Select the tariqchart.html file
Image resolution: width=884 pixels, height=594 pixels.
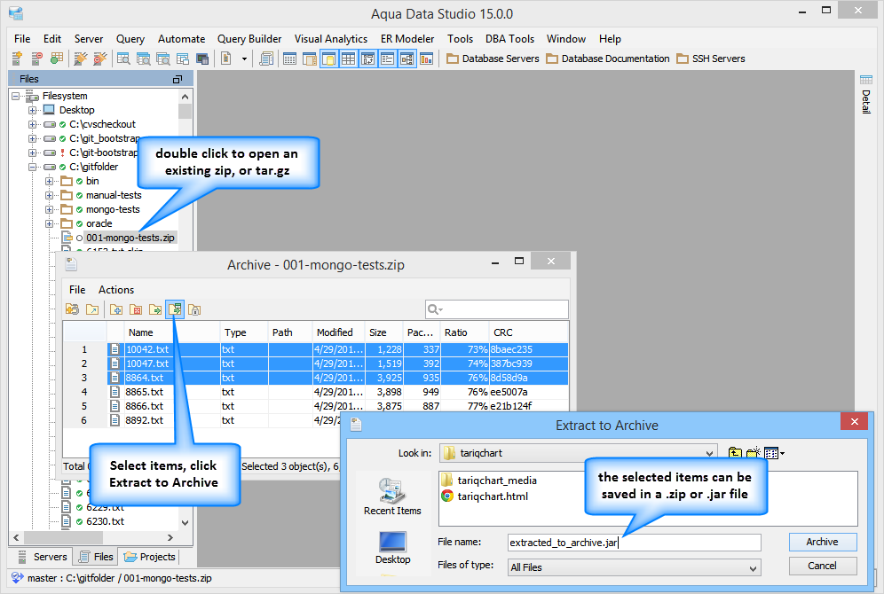point(485,496)
